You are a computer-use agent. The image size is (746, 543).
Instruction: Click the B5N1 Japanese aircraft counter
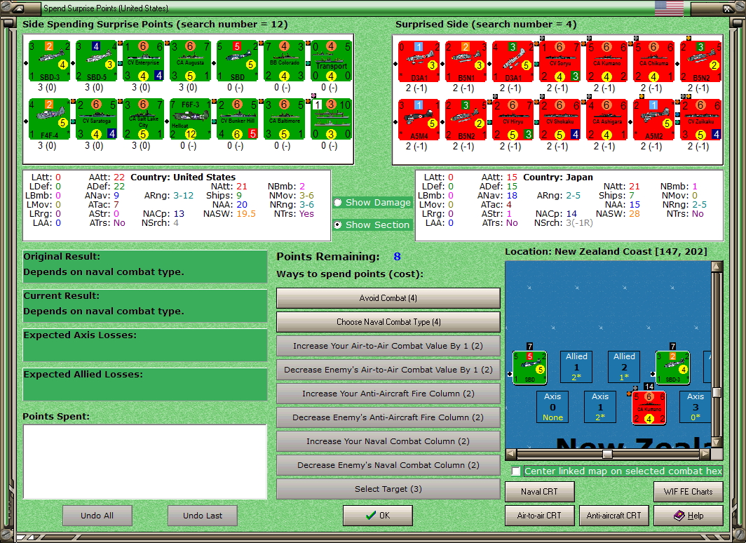(x=466, y=61)
